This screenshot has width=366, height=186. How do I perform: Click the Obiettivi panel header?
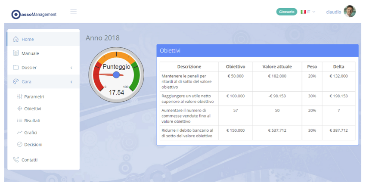[257, 51]
